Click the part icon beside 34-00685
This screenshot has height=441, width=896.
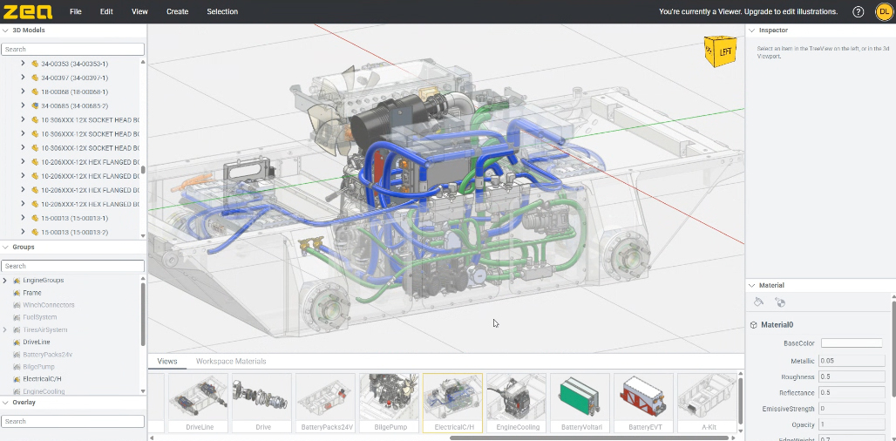coord(35,105)
